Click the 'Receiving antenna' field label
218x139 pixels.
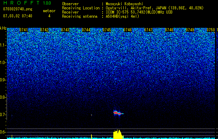80,16
